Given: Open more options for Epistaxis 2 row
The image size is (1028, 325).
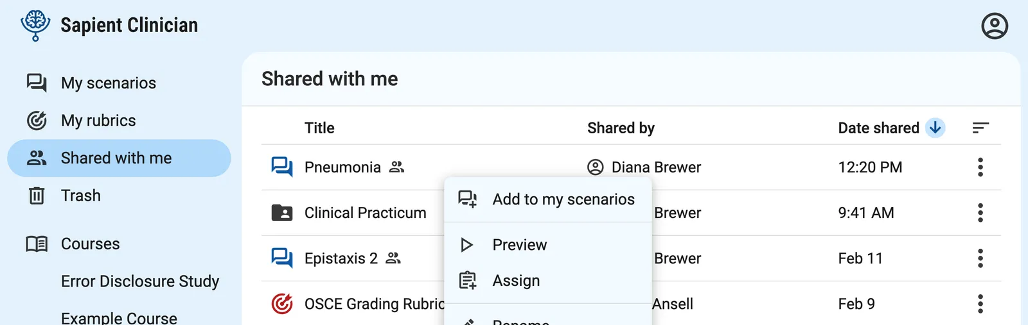Looking at the screenshot, I should [x=980, y=258].
